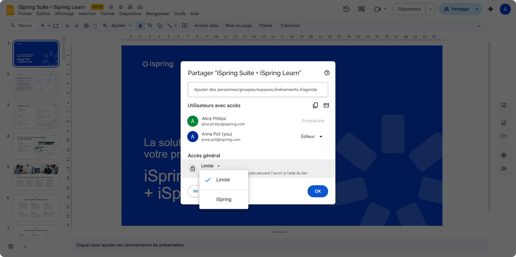The width and height of the screenshot is (516, 257).
Task: Select Limité option in access dropdown
Action: pos(223,180)
